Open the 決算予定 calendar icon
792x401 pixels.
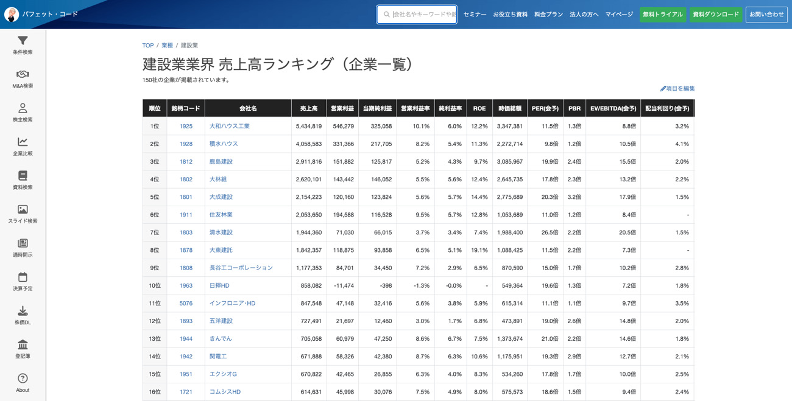(23, 277)
